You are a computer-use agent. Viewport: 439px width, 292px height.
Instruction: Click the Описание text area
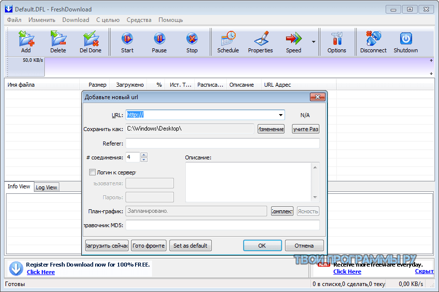point(249,182)
